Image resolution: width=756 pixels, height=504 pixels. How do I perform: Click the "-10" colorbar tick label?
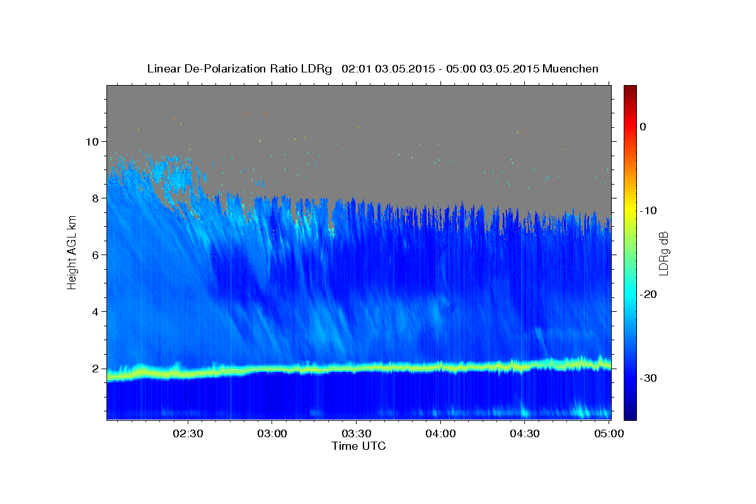[648, 210]
